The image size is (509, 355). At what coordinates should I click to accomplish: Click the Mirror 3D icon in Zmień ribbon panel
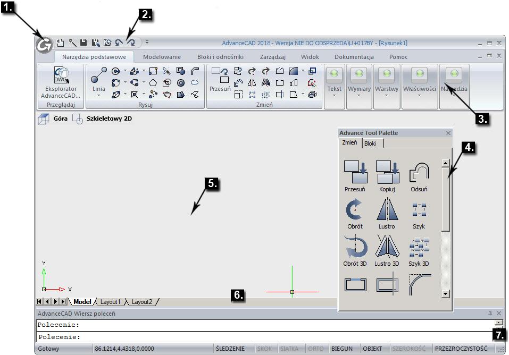[x=266, y=83]
